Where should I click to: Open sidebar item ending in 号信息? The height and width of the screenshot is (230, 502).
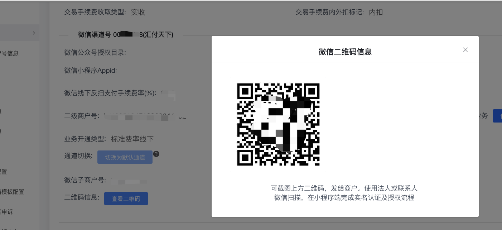click(x=9, y=53)
